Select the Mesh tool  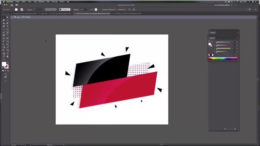7,44
